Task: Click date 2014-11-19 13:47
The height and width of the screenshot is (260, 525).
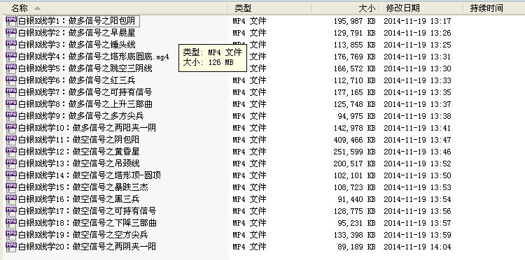Action: (417, 140)
